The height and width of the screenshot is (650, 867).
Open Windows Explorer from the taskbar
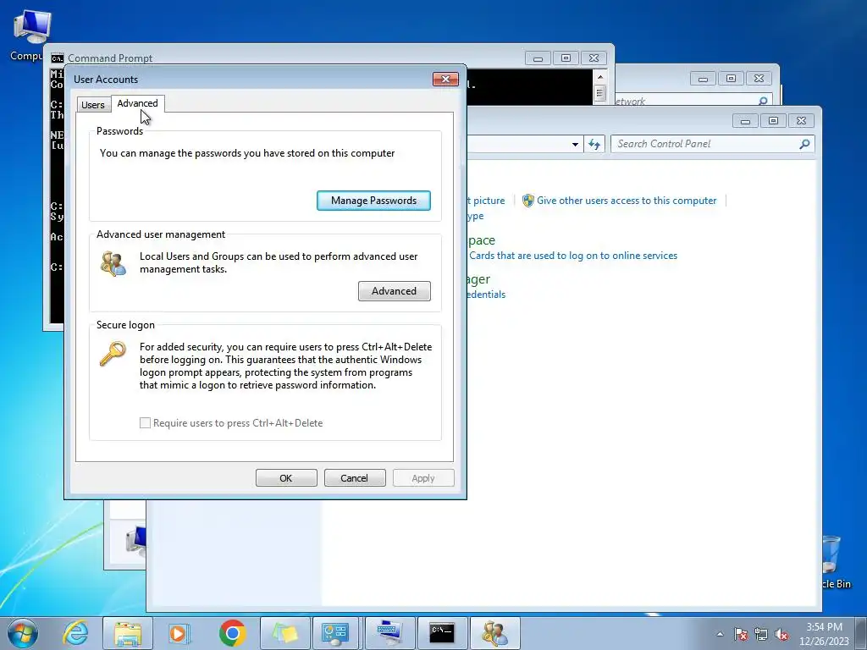pyautogui.click(x=128, y=633)
